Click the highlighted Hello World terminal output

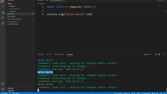pos(45,72)
